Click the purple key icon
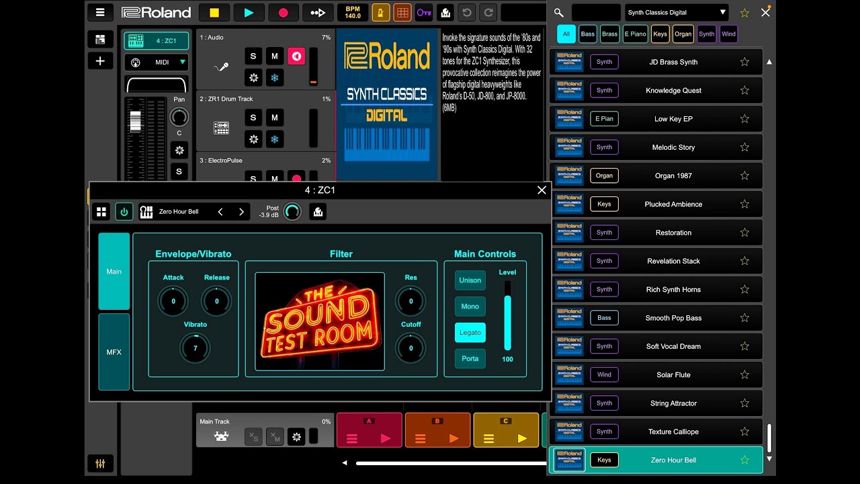860x484 pixels. pyautogui.click(x=423, y=12)
